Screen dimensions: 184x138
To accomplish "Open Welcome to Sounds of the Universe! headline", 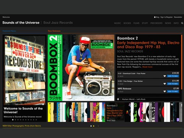I will pos(23,110).
